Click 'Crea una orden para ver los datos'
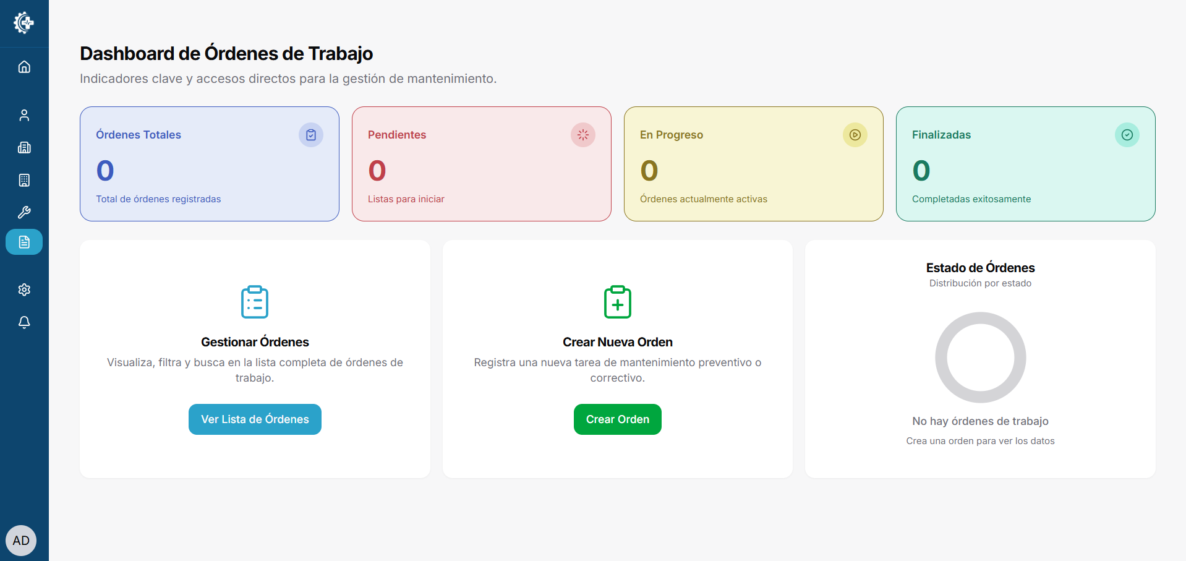Image resolution: width=1186 pixels, height=561 pixels. coord(981,441)
